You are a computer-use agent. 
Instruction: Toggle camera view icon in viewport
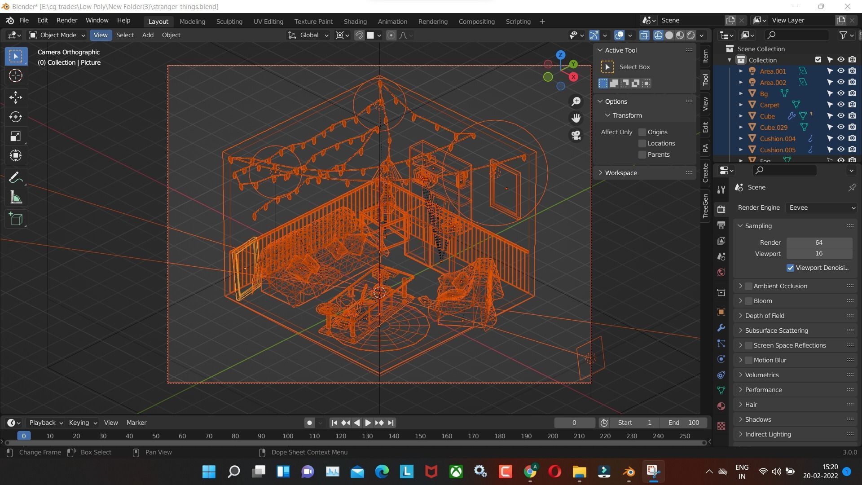[576, 135]
